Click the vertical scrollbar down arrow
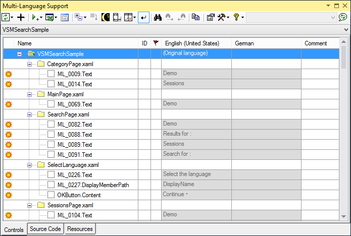 coord(344,217)
